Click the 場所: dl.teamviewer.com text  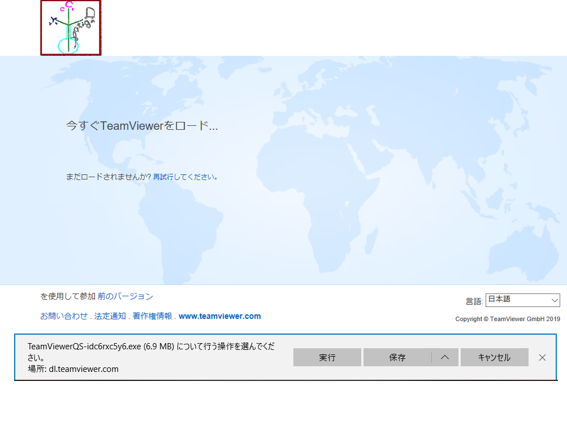click(x=73, y=369)
